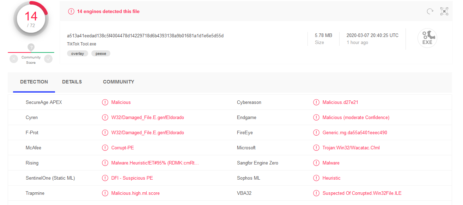The width and height of the screenshot is (463, 205).
Task: Click the SHA-256 file hash text
Action: [x=145, y=36]
